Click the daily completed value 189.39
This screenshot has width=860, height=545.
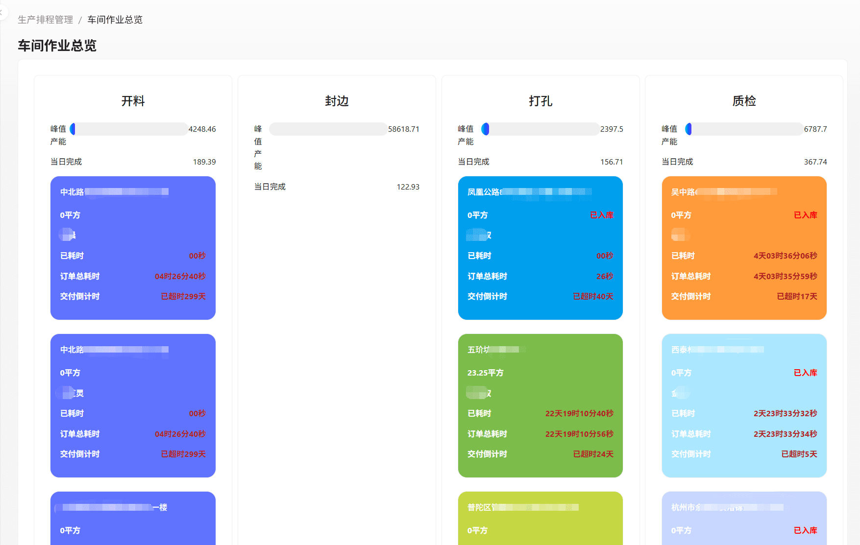click(x=204, y=162)
